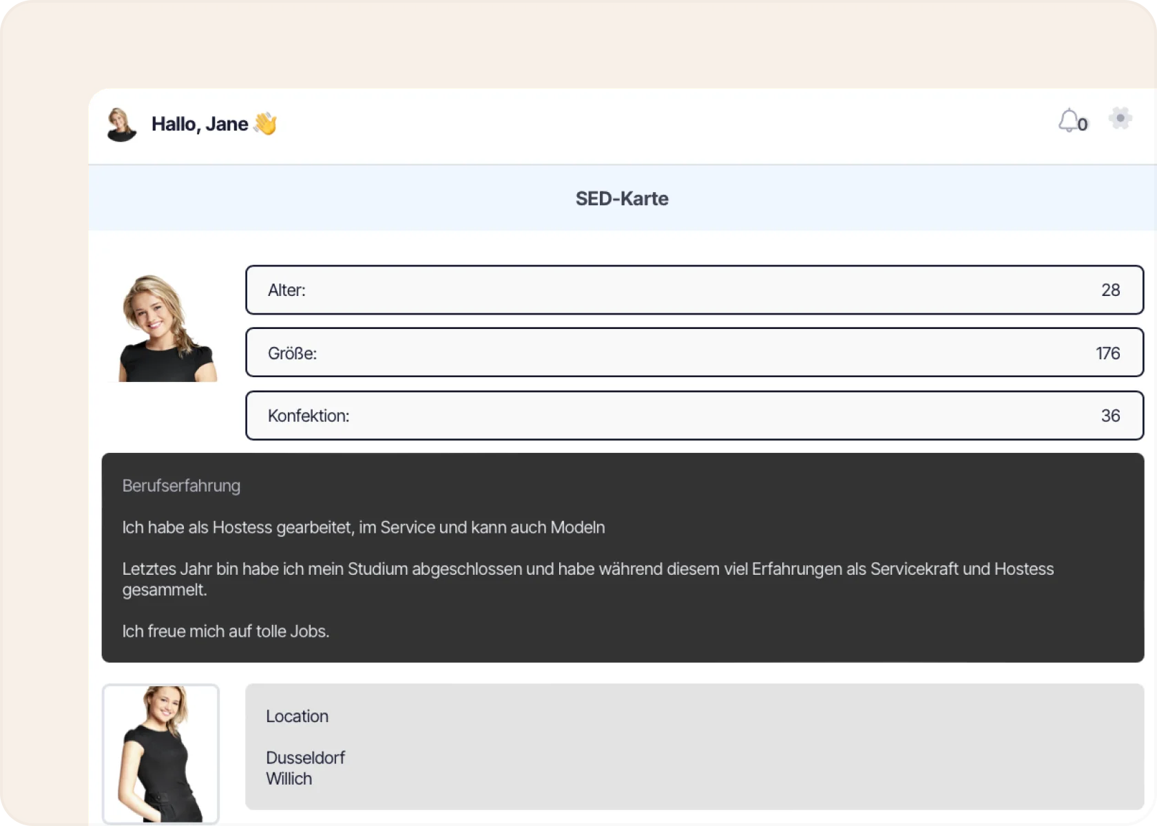Viewport: 1157px width, 826px height.
Task: Click "Ich freue mich auf tolle Jobs."
Action: click(x=226, y=631)
